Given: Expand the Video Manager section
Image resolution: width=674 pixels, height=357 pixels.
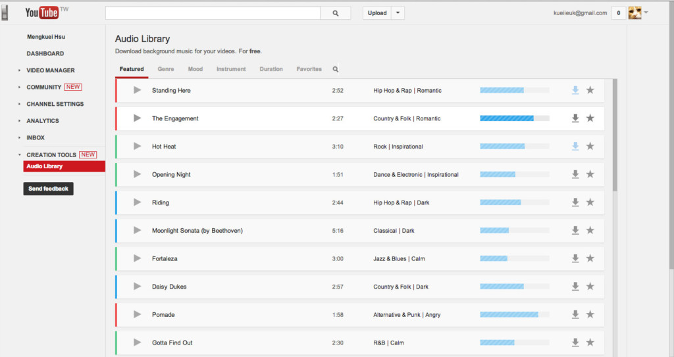Looking at the screenshot, I should (x=50, y=70).
